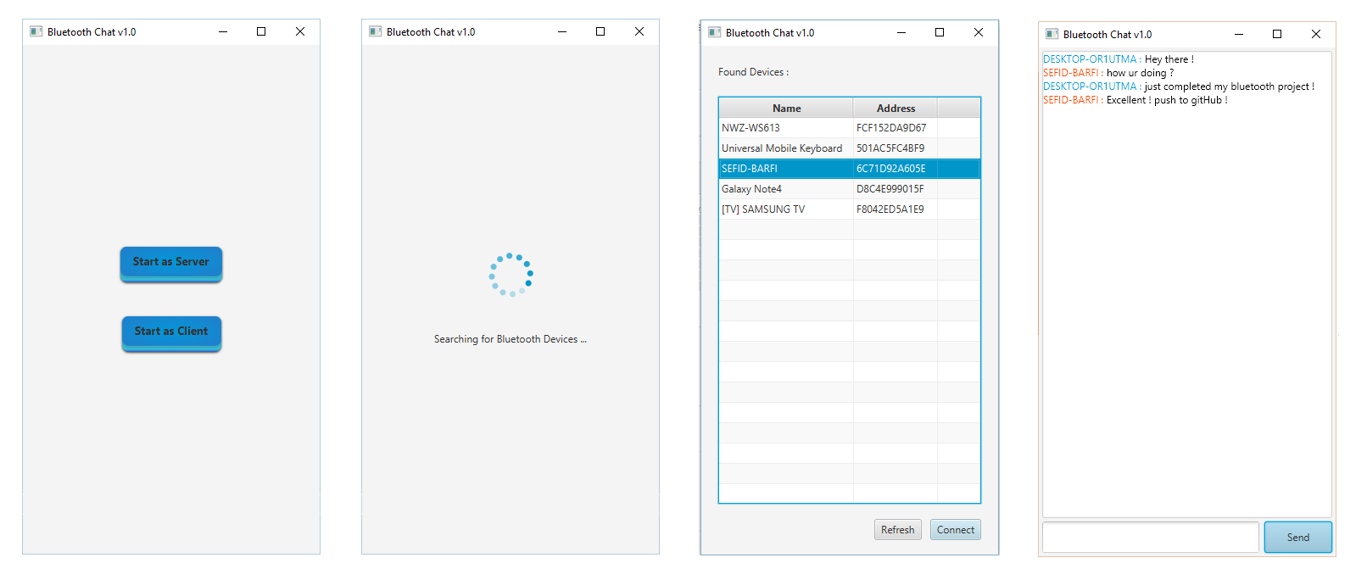Screen dimensions: 1367x580
Task: Maximize the Start as Server window
Action: [261, 31]
